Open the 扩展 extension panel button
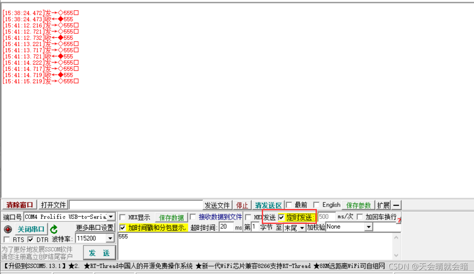The width and height of the screenshot is (474, 274). coord(383,205)
